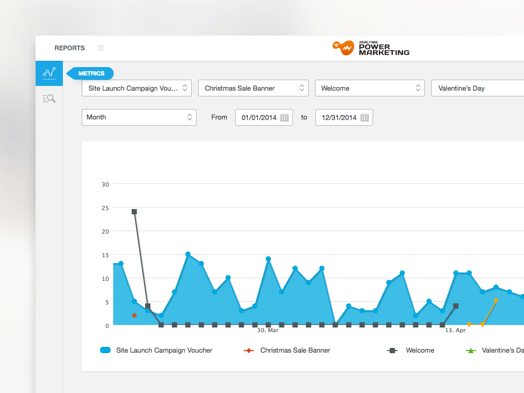Click the blue voucher peak point at 15

coord(188,254)
